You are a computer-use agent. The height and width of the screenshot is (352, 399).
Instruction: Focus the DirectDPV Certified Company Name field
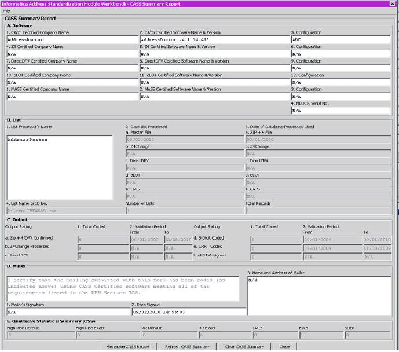click(71, 68)
